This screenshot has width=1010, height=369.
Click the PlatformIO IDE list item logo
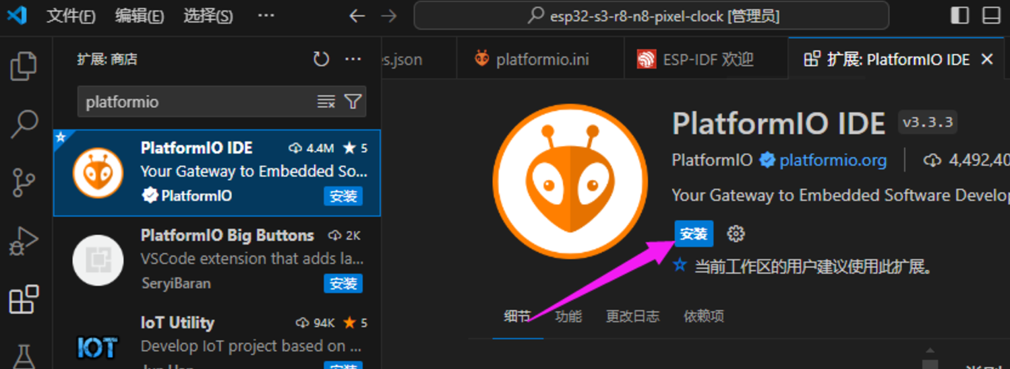(x=98, y=173)
